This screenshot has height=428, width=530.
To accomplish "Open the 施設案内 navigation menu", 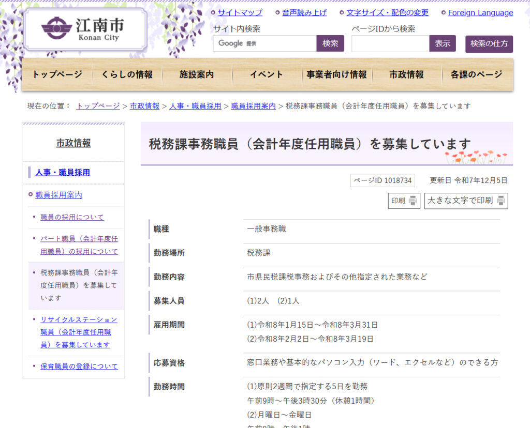I will [x=197, y=74].
